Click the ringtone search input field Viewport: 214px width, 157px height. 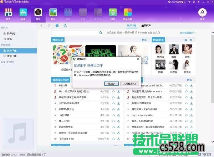(76, 33)
